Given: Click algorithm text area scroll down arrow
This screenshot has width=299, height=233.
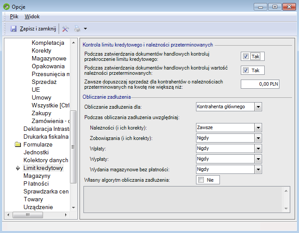Looking at the screenshot, I should [286, 208].
